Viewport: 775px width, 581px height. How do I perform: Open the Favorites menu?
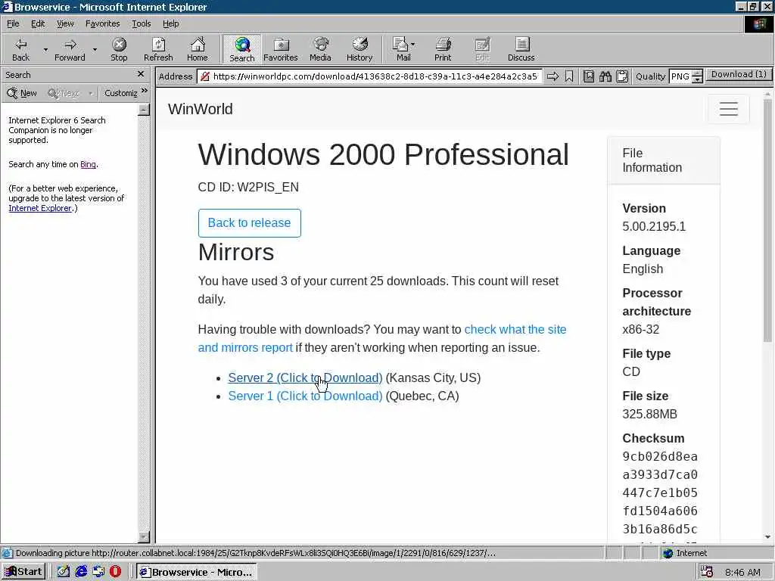pyautogui.click(x=102, y=23)
